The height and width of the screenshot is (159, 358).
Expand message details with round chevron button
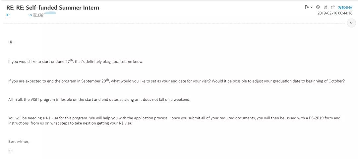[x=351, y=23]
